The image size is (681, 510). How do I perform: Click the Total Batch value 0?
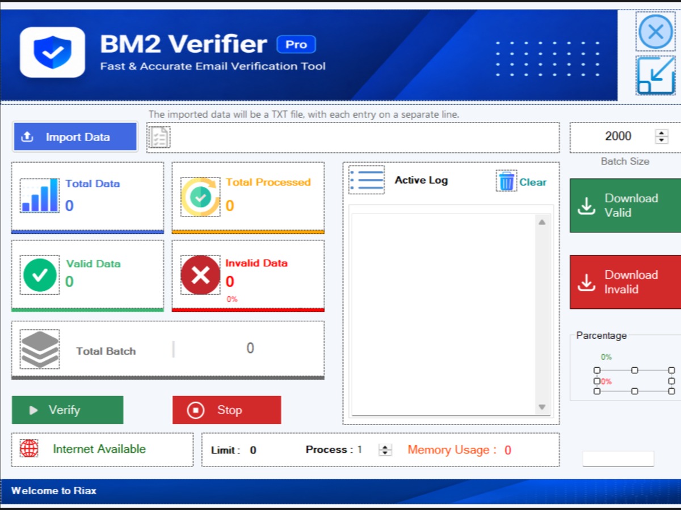250,348
